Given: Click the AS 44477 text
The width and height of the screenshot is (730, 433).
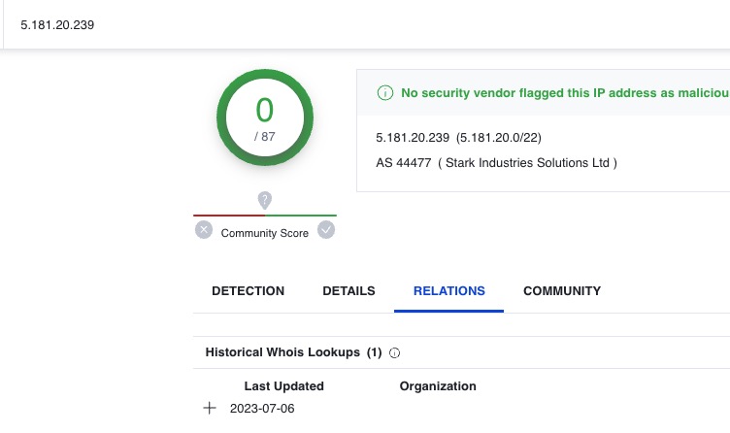Looking at the screenshot, I should (x=404, y=163).
